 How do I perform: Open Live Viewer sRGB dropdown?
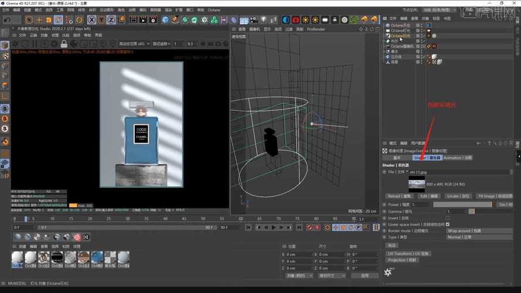coord(134,44)
